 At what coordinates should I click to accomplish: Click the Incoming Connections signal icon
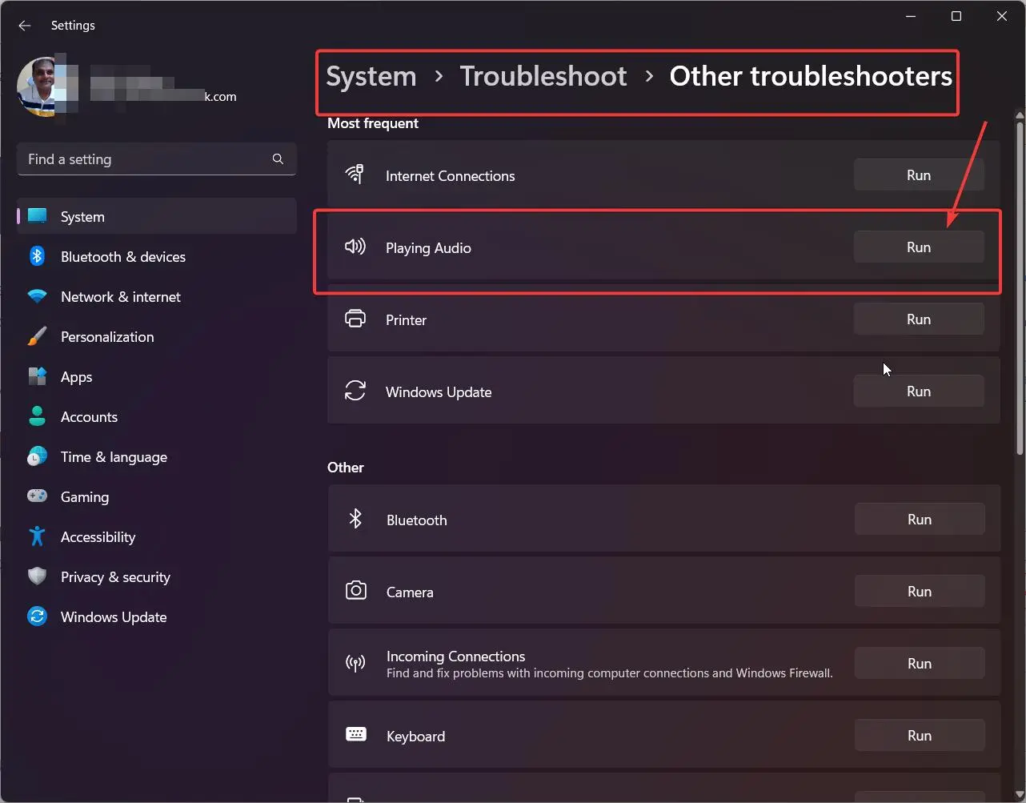(x=355, y=663)
